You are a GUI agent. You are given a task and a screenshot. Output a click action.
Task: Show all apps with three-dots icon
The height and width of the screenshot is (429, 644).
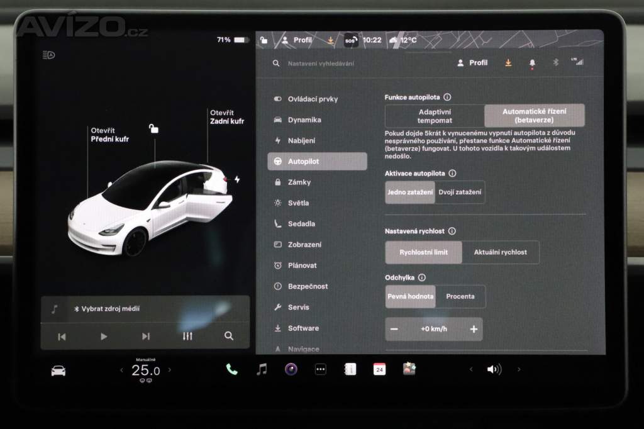pos(321,369)
